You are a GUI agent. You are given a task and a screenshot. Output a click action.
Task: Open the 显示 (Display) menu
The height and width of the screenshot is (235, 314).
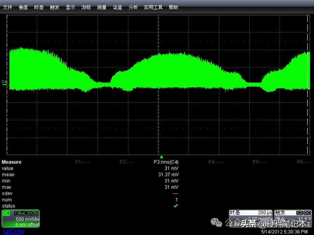[x=70, y=7]
